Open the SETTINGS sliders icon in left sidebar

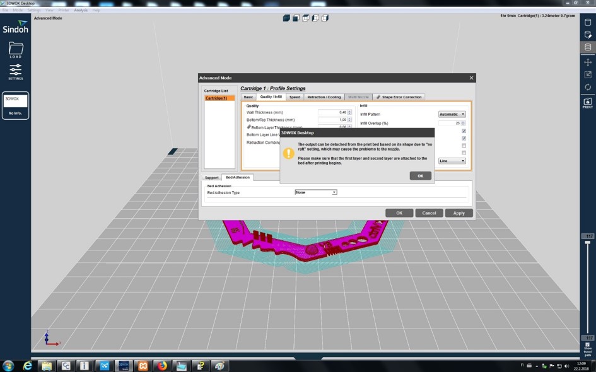pyautogui.click(x=16, y=72)
